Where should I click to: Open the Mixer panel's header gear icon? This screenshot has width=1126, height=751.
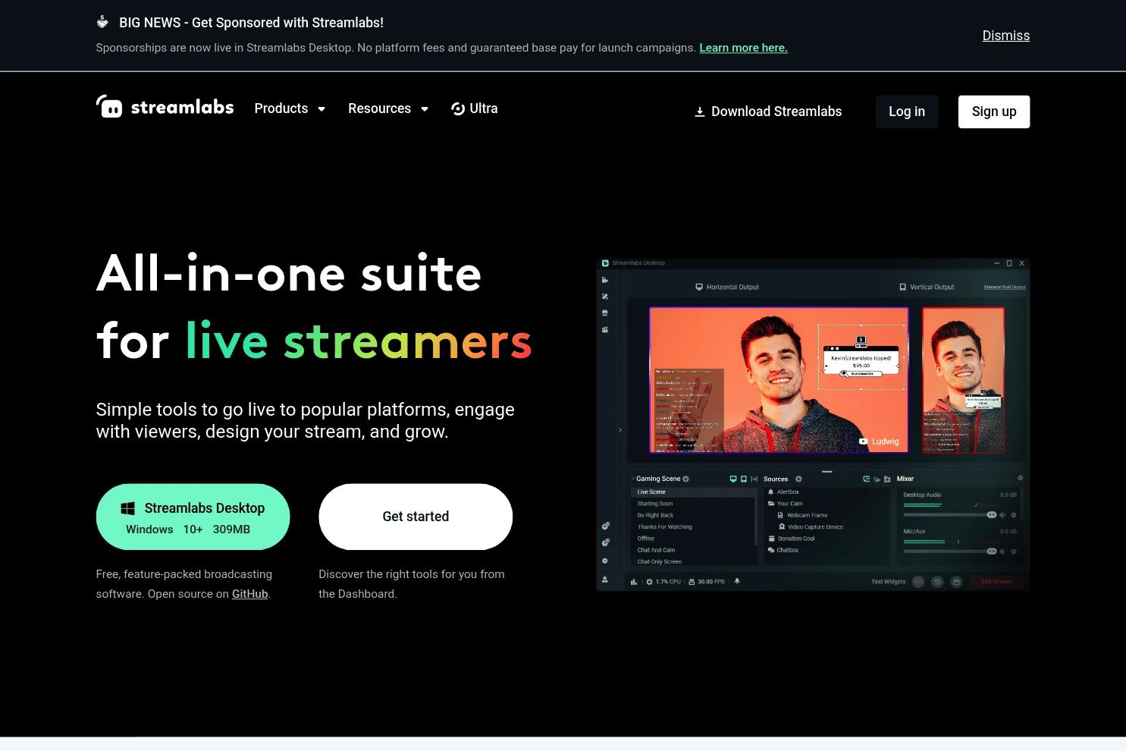click(1021, 478)
